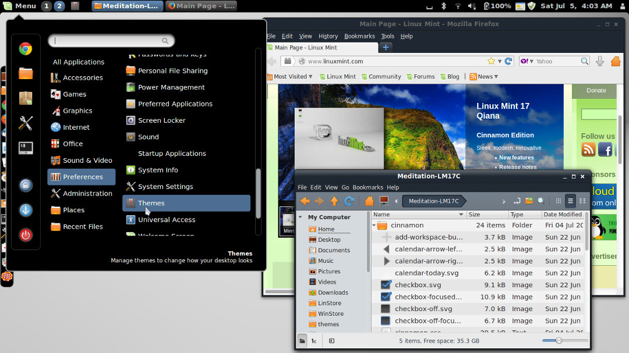Launch Software Manager from menu favorites
The width and height of the screenshot is (629, 353).
click(x=26, y=98)
